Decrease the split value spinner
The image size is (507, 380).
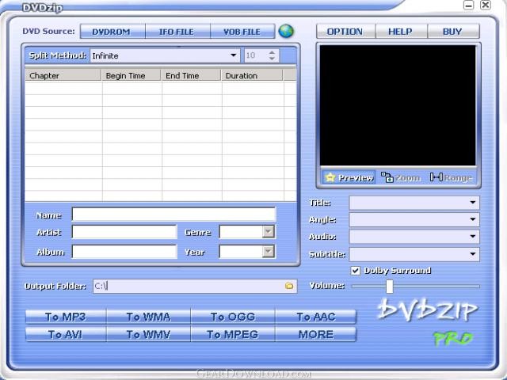[x=273, y=59]
